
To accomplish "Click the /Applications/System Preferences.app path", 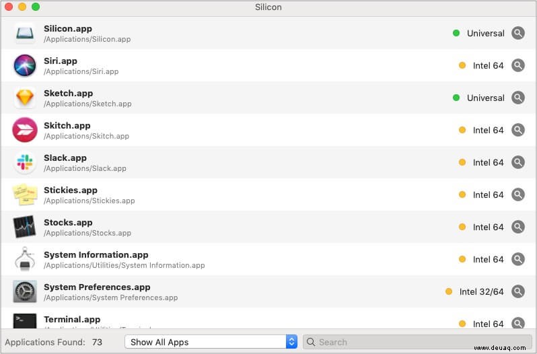I will [110, 297].
